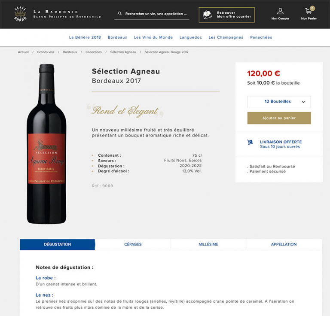The height and width of the screenshot is (316, 330).
Task: Select the Appellation tab
Action: [284, 244]
